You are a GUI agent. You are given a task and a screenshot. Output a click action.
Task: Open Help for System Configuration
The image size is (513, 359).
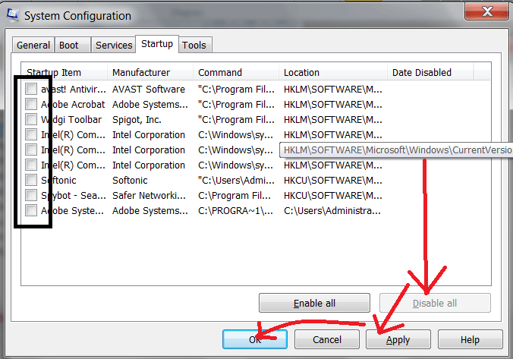[x=471, y=339]
